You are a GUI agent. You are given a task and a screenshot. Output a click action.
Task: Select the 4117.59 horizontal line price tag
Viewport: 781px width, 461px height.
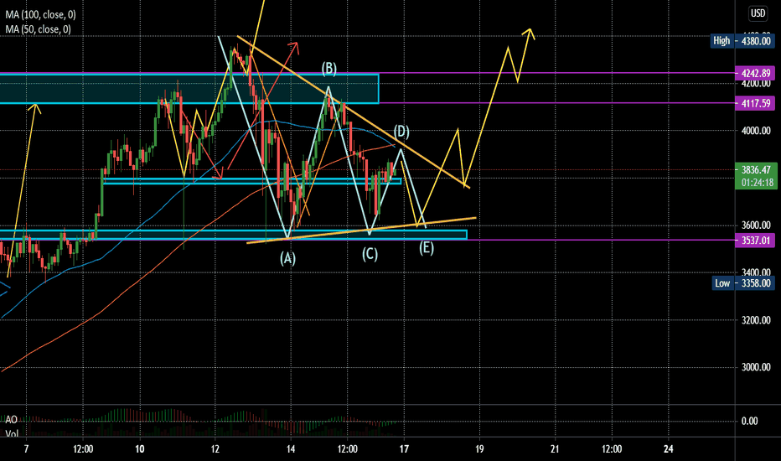click(x=756, y=103)
